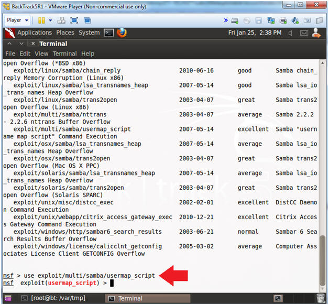Click the 'use exploit/multi/samba/usermap_script' command
Image resolution: width=329 pixels, height=305 pixels.
pyautogui.click(x=90, y=276)
